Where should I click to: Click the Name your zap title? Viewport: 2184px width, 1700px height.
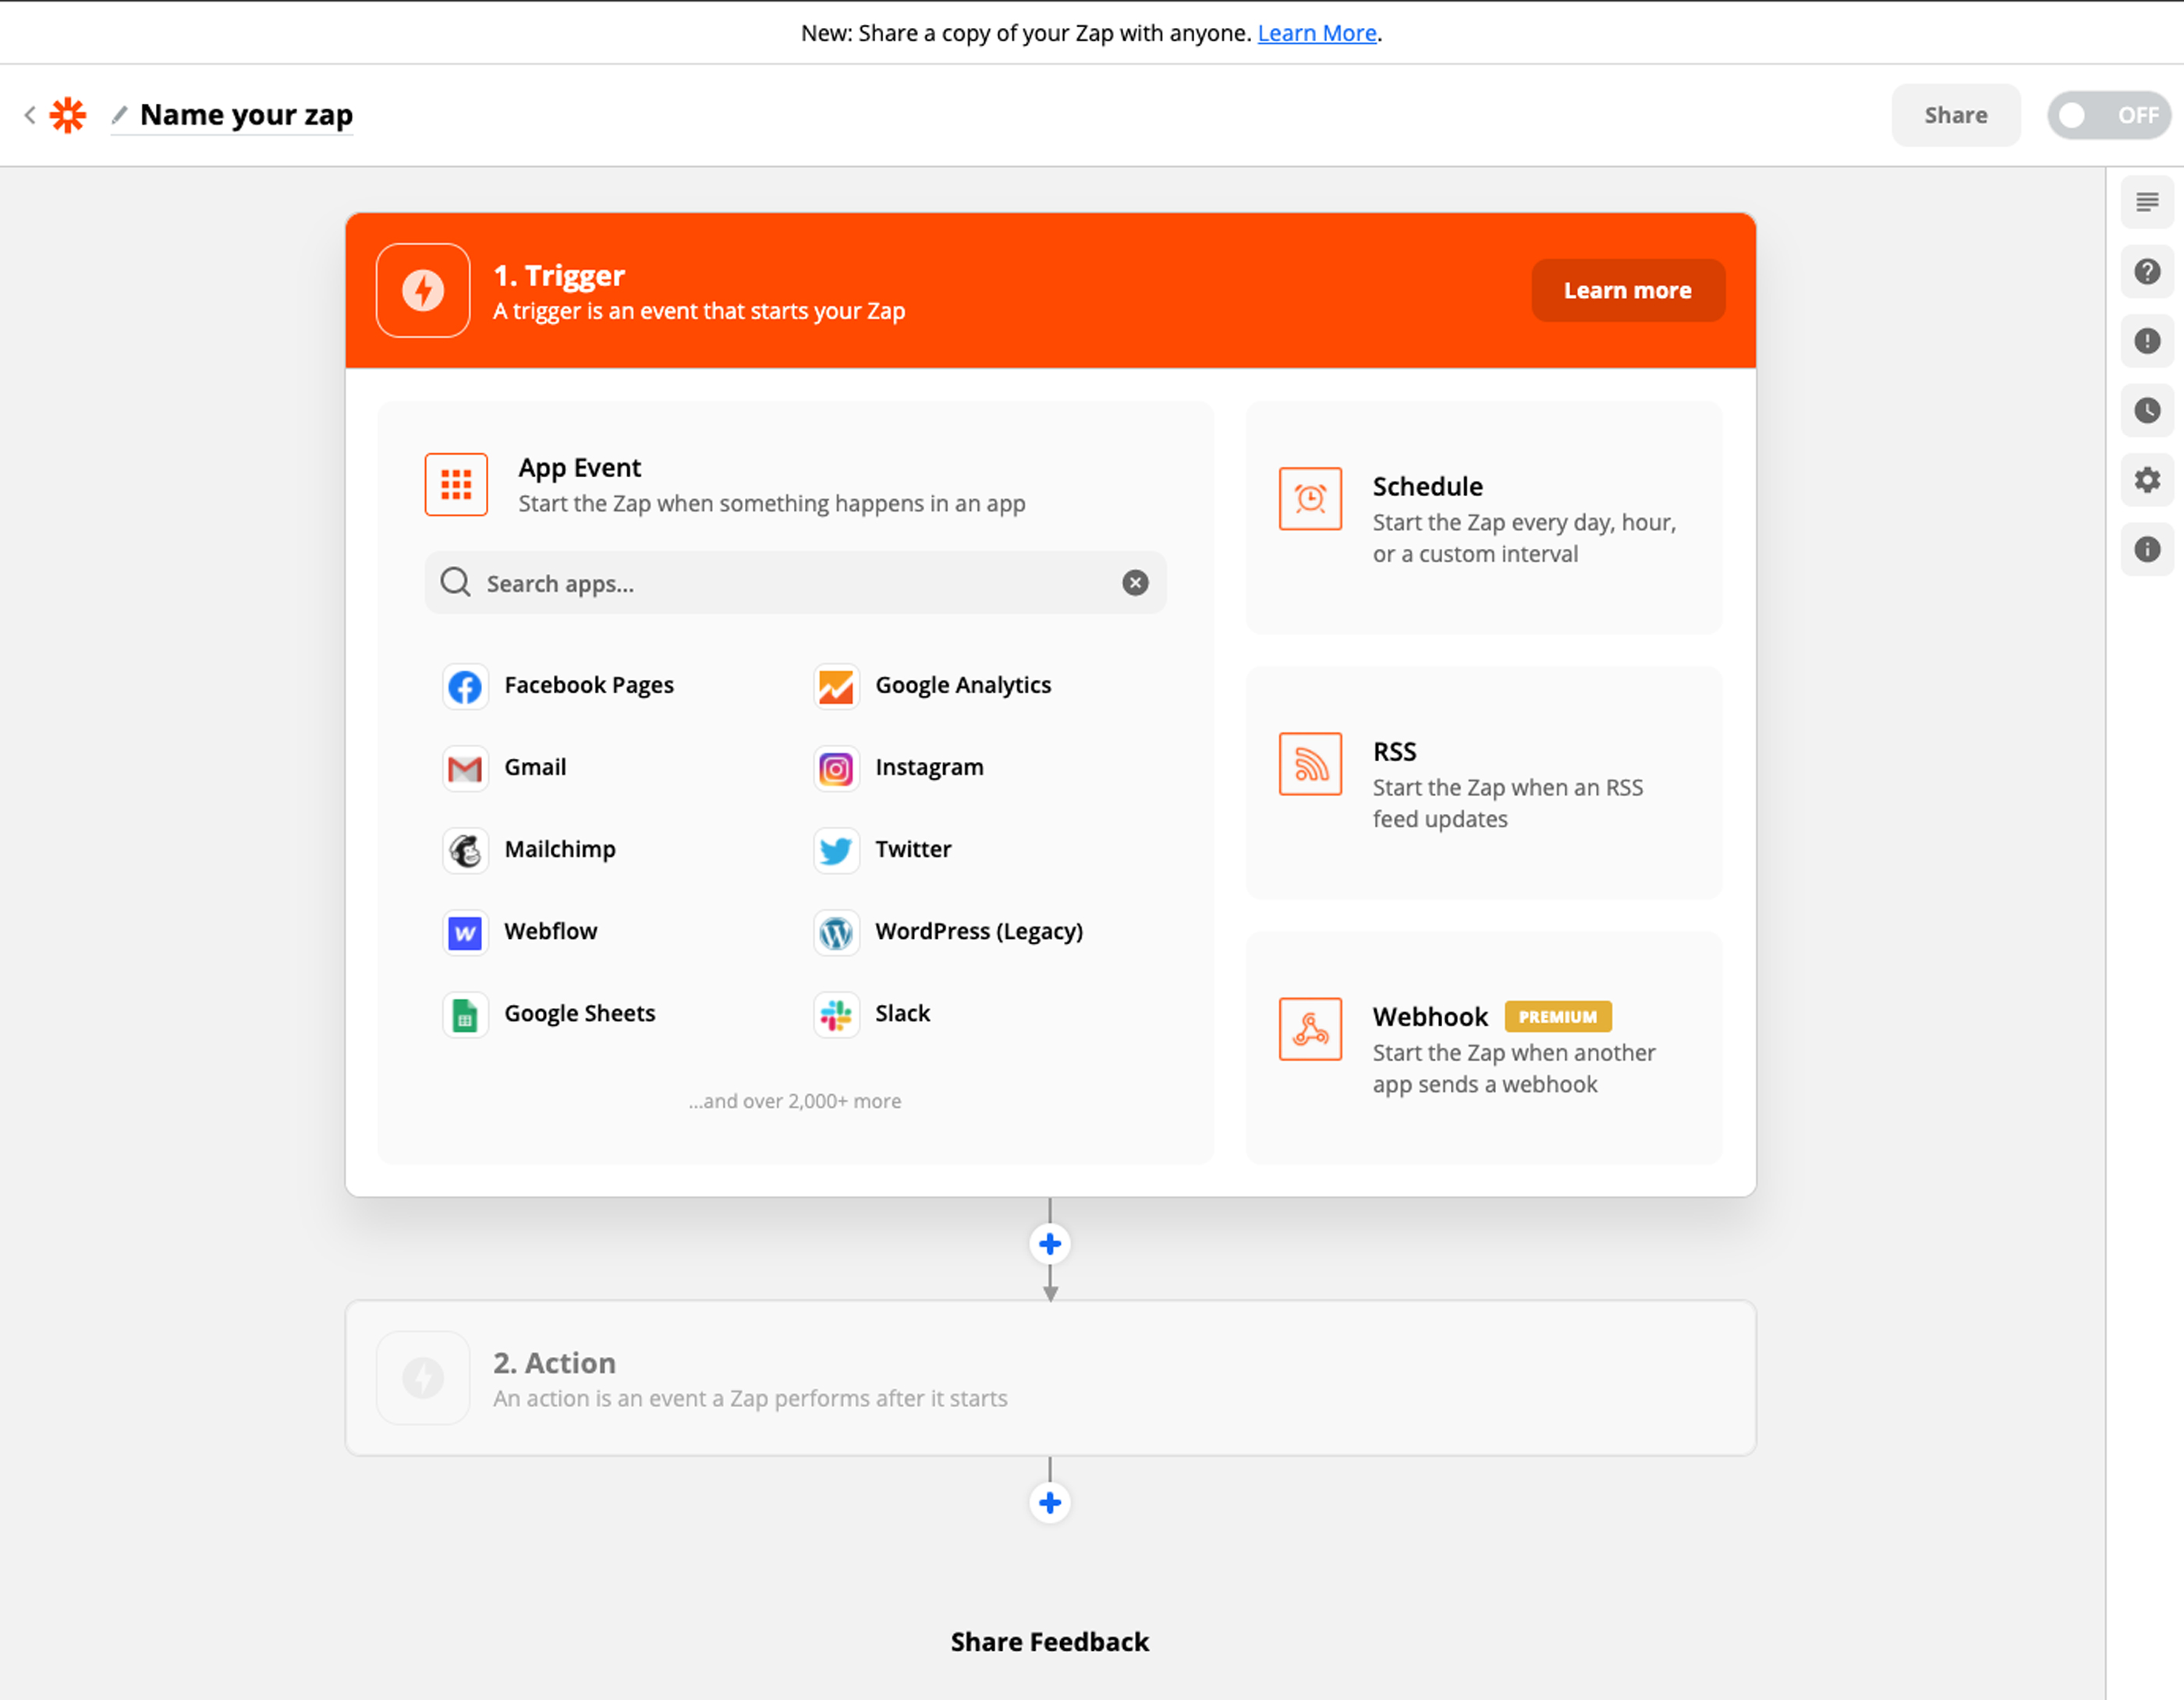coord(246,115)
